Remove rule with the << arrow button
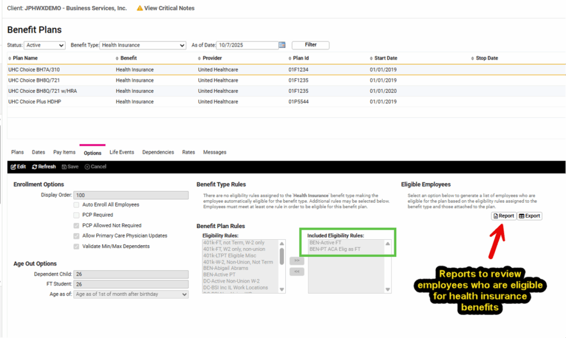This screenshot has height=338, width=566. coord(297,272)
